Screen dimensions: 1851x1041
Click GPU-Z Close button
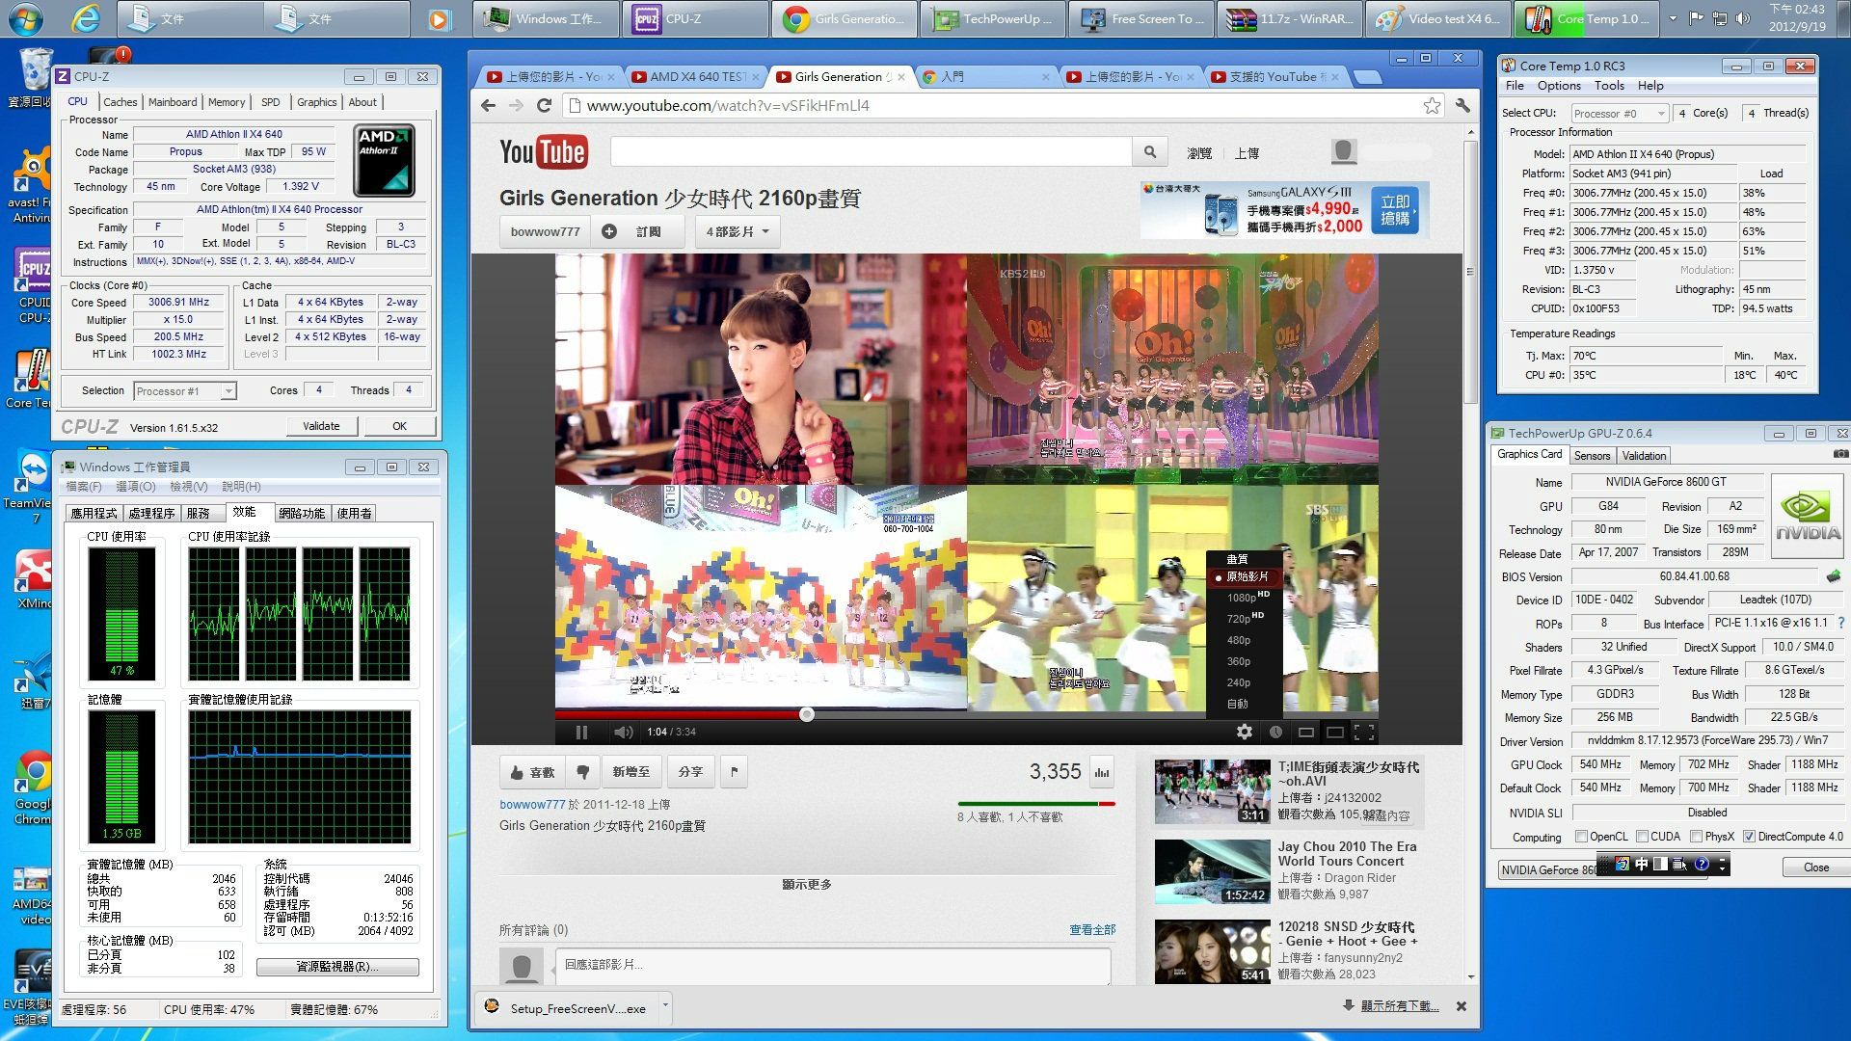pos(1815,867)
